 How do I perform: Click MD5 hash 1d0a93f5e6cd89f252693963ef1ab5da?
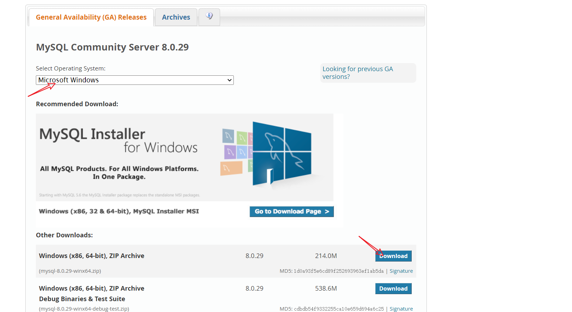point(339,271)
